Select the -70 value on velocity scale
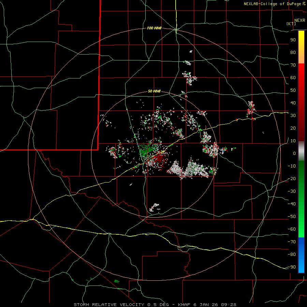The width and height of the screenshot is (307, 307). [292, 242]
